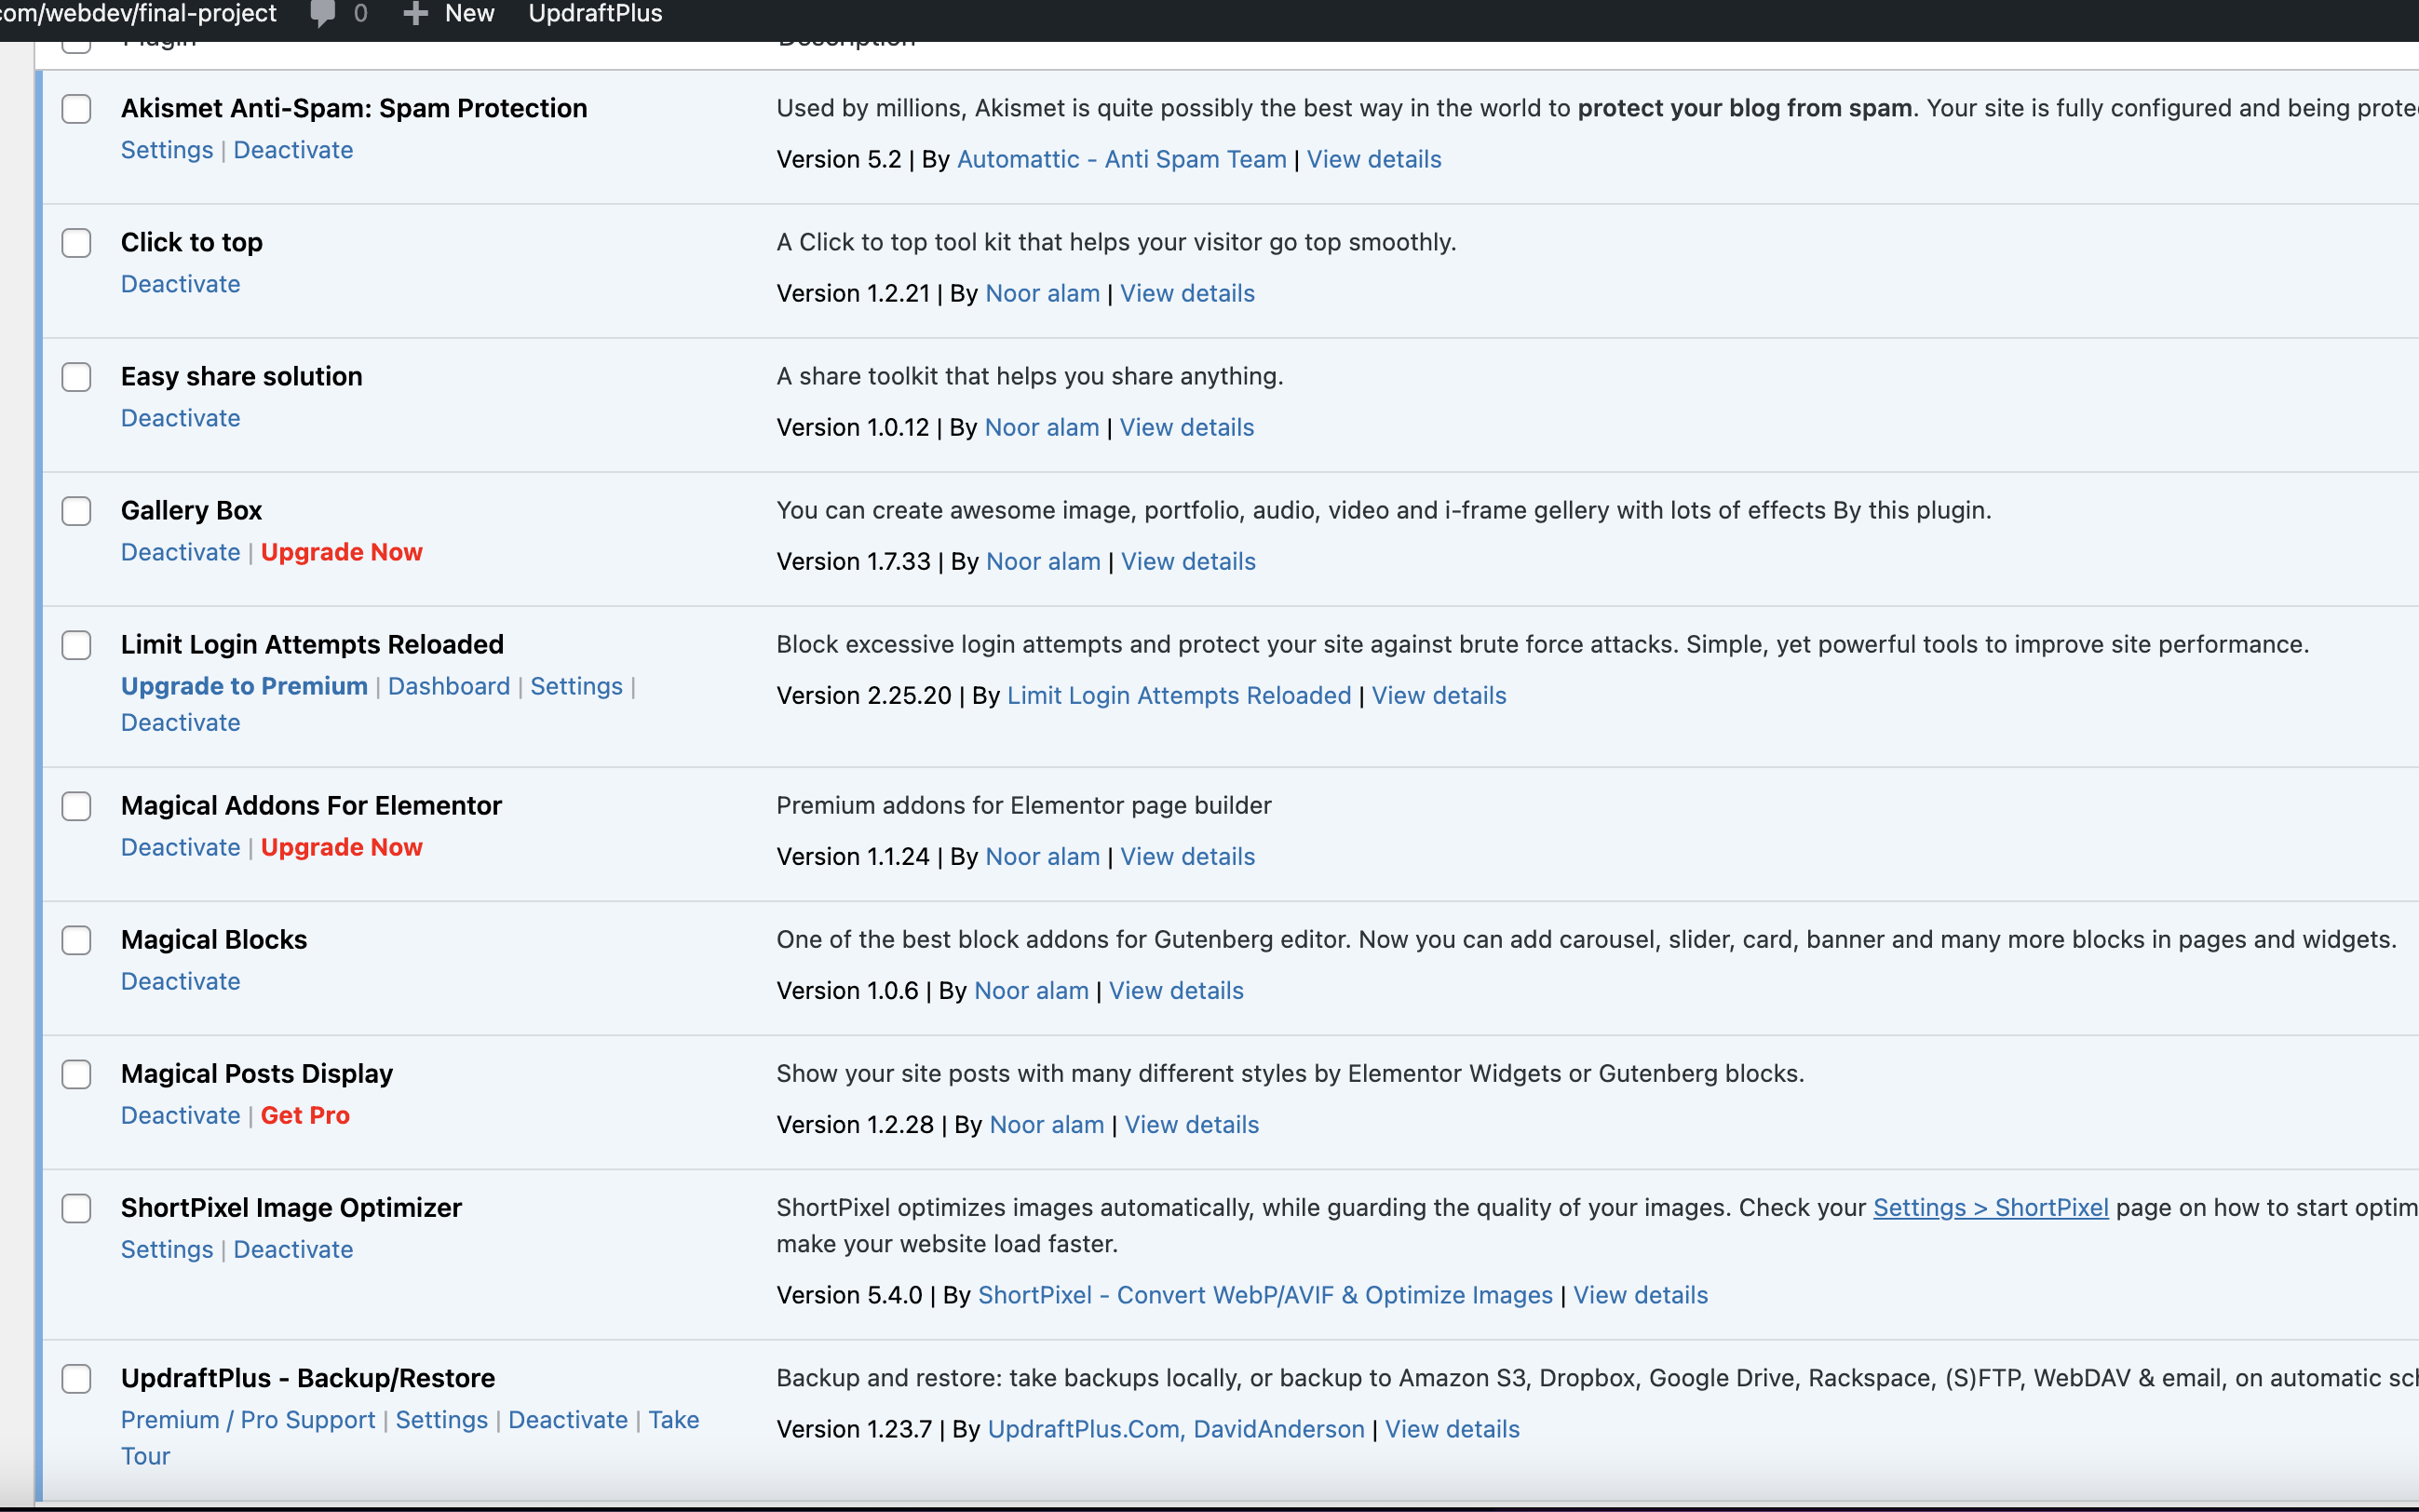View details for Gallery Box
The width and height of the screenshot is (2419, 1512).
click(x=1188, y=561)
